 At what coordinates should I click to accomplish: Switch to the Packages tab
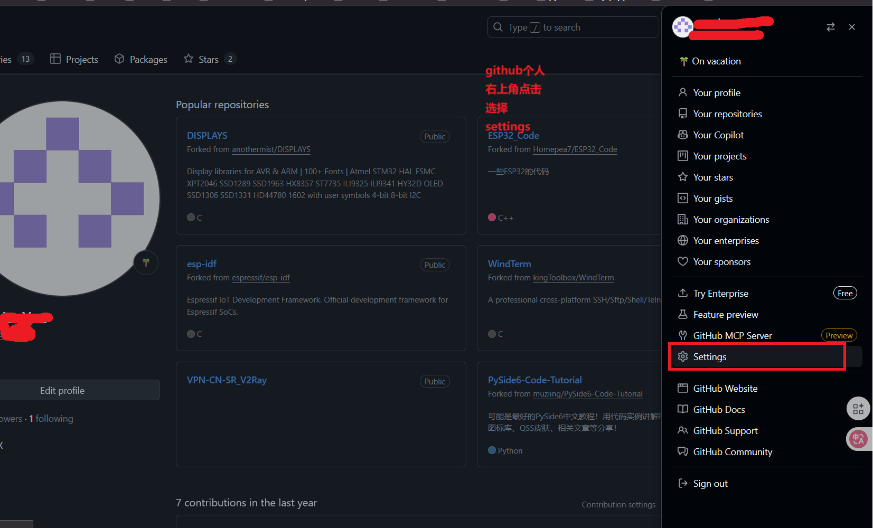pyautogui.click(x=141, y=59)
